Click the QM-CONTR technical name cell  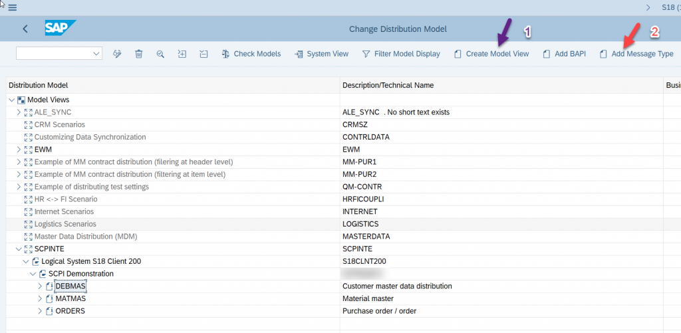tap(362, 187)
